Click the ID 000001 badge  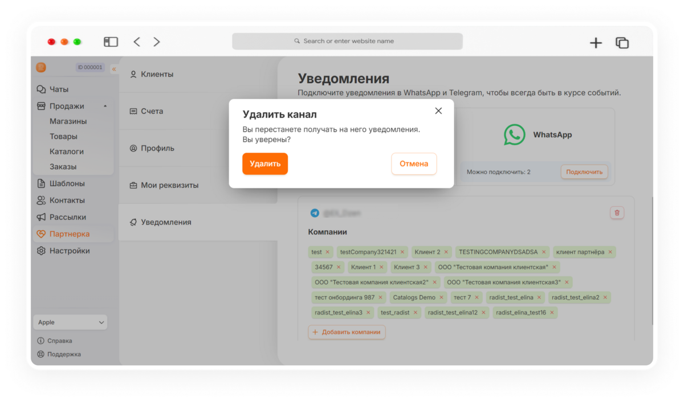pyautogui.click(x=90, y=67)
